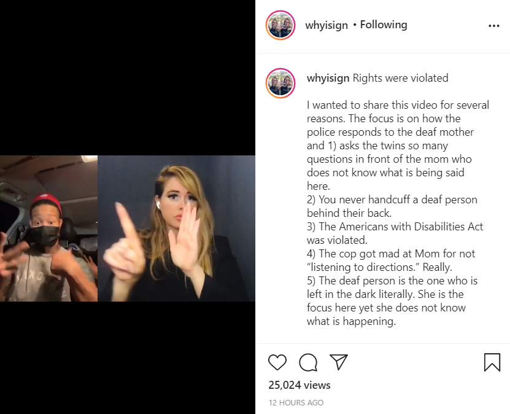Like the post with the heart icon
Screen dimensions: 510x414
277,362
